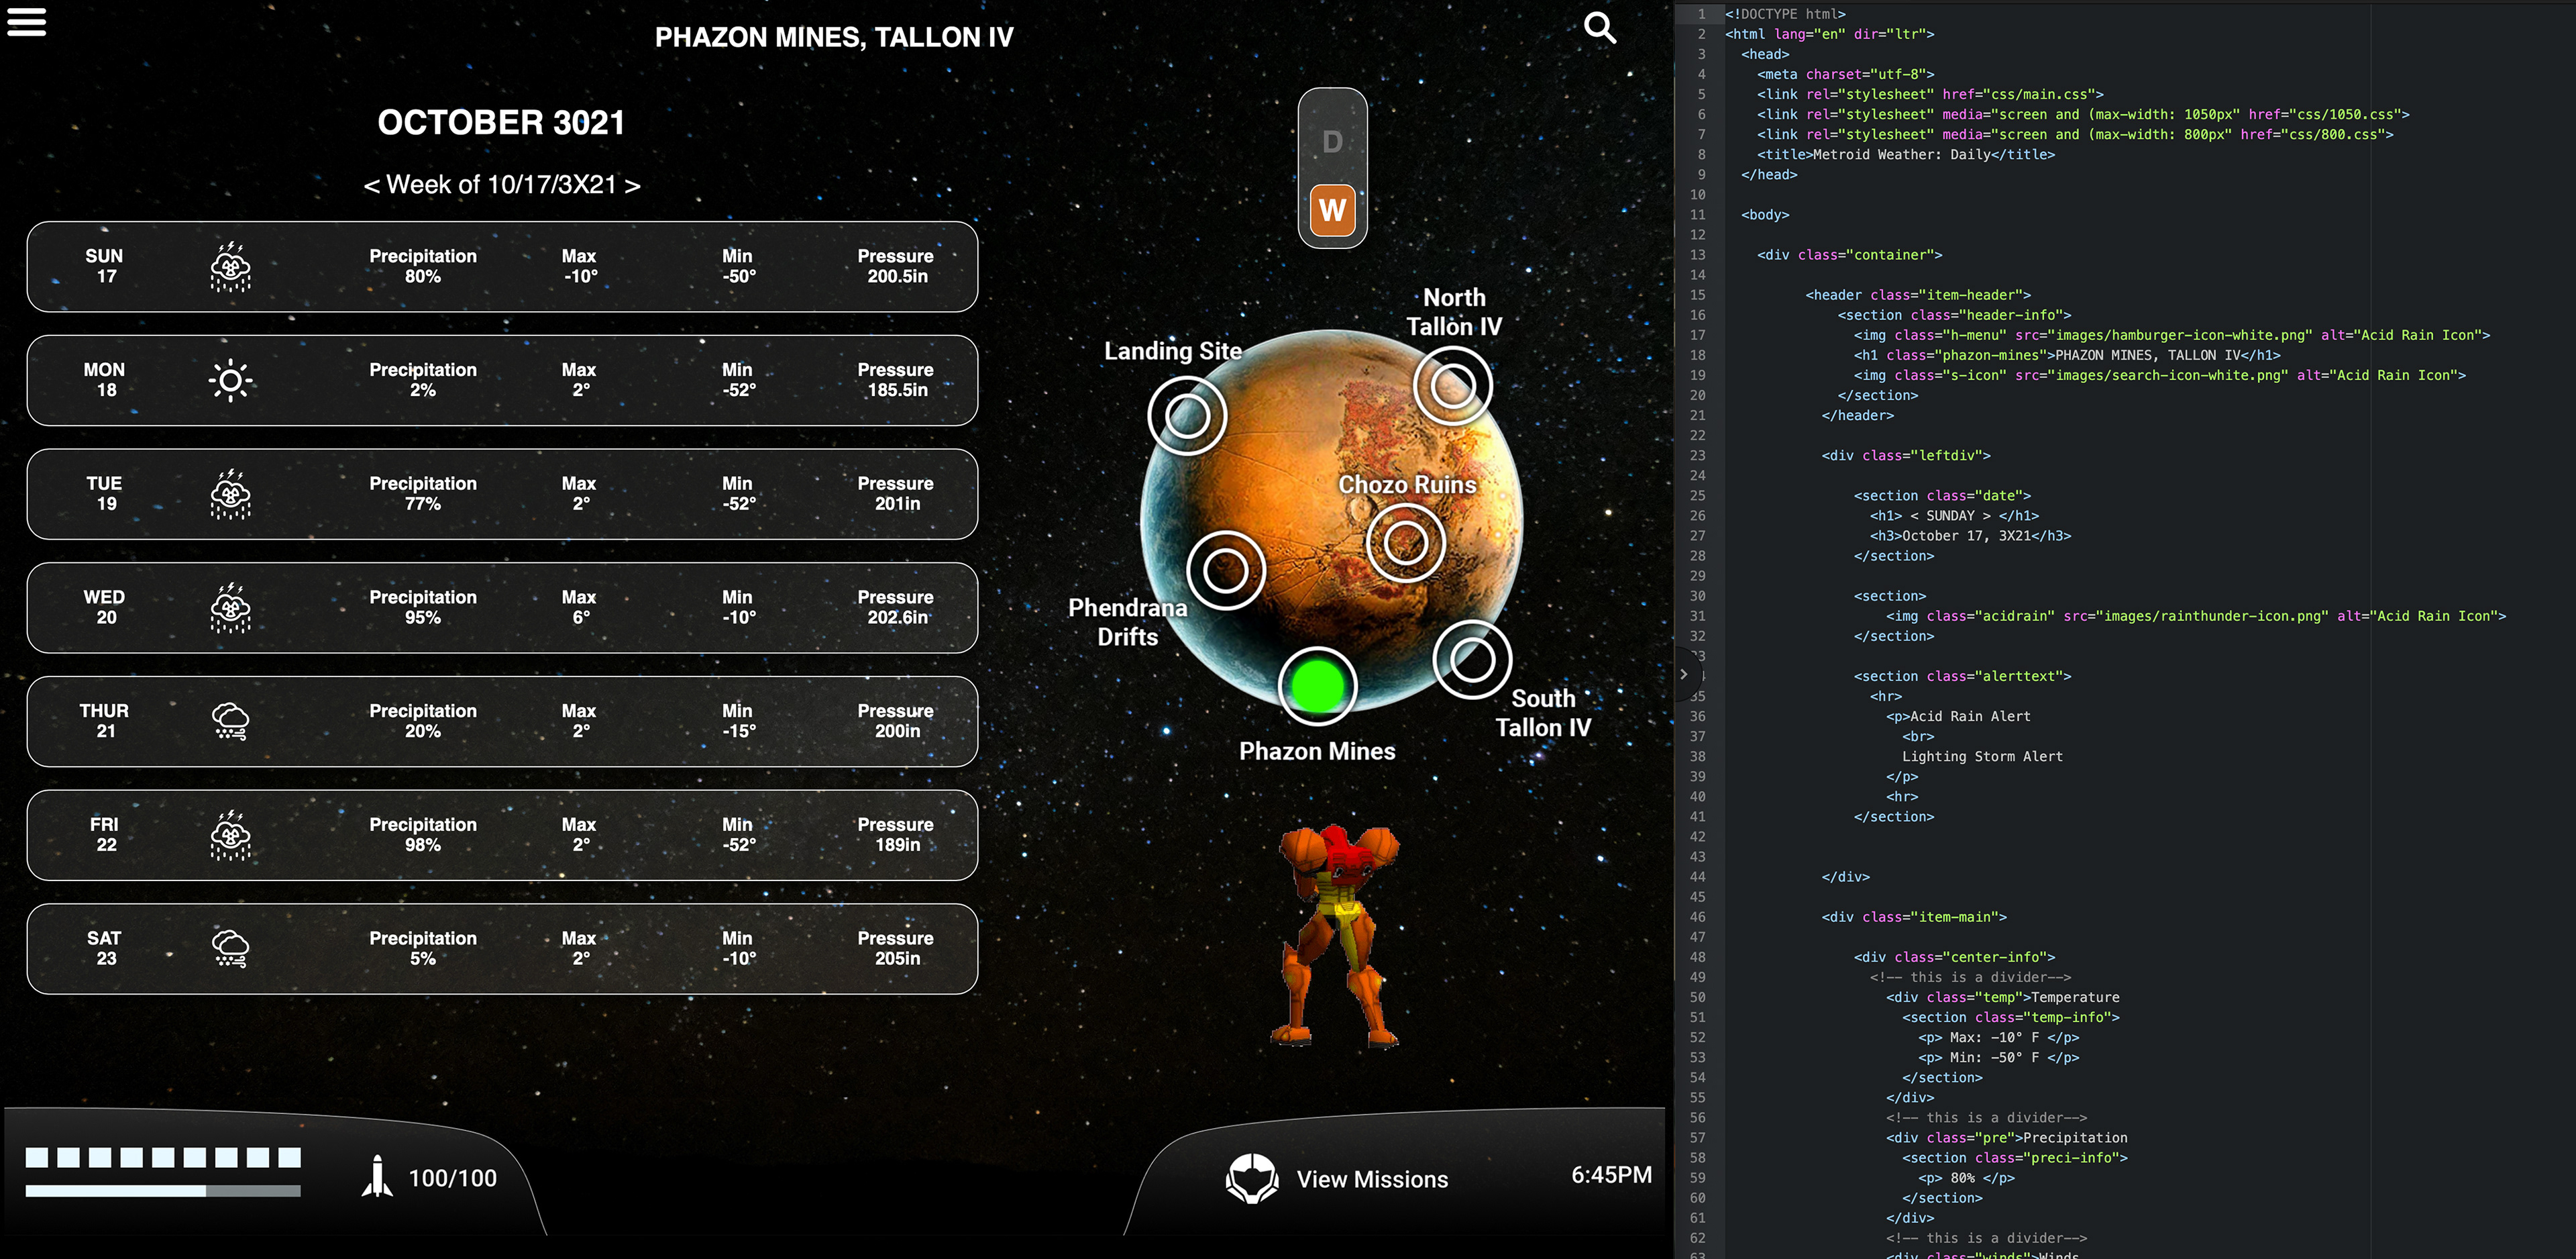Open View Missions
This screenshot has width=2576, height=1259.
tap(1372, 1179)
